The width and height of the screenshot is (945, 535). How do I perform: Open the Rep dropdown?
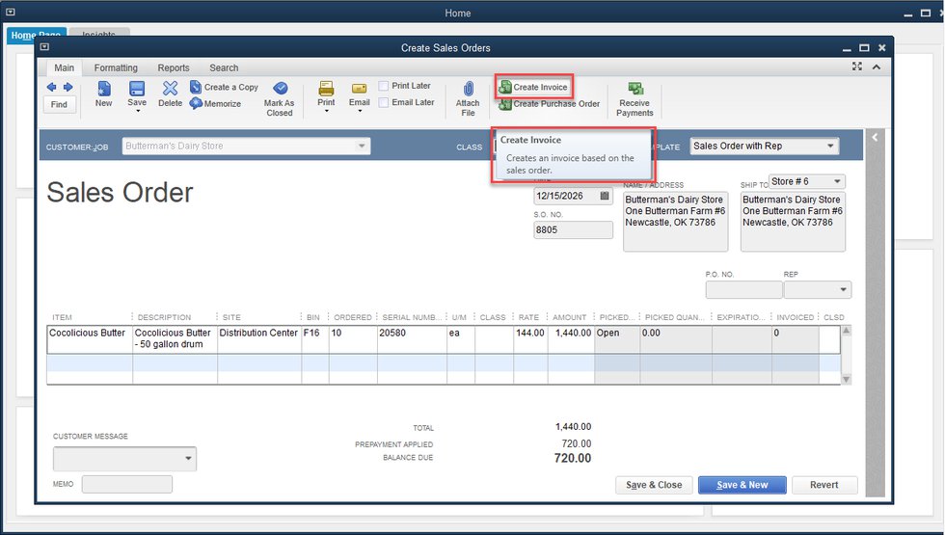pos(844,290)
